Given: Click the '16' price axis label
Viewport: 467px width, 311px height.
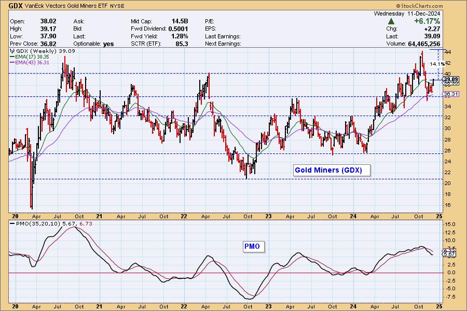Looking at the screenshot, I should tap(448, 205).
